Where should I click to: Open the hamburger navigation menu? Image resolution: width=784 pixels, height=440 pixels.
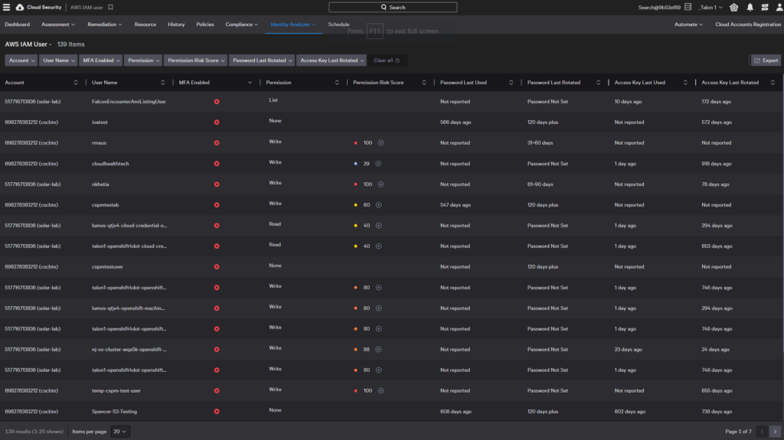pos(6,8)
